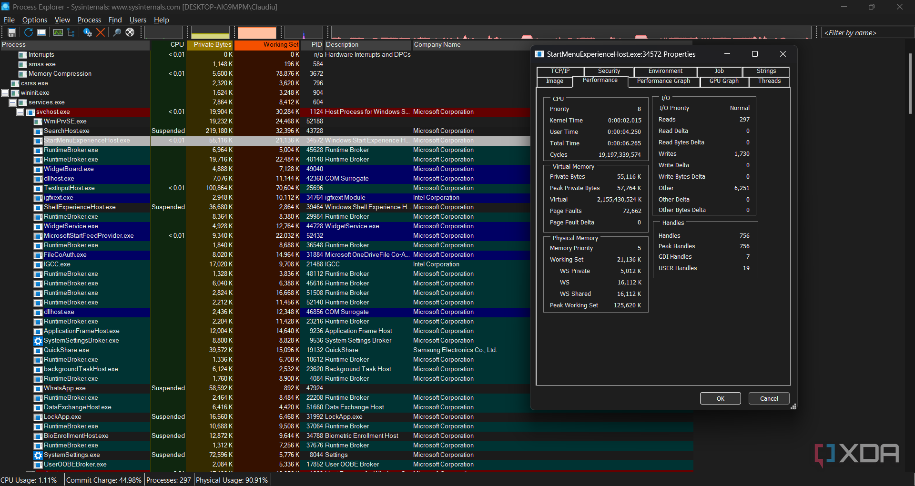Use the Find Window's Process crosshair

(130, 32)
